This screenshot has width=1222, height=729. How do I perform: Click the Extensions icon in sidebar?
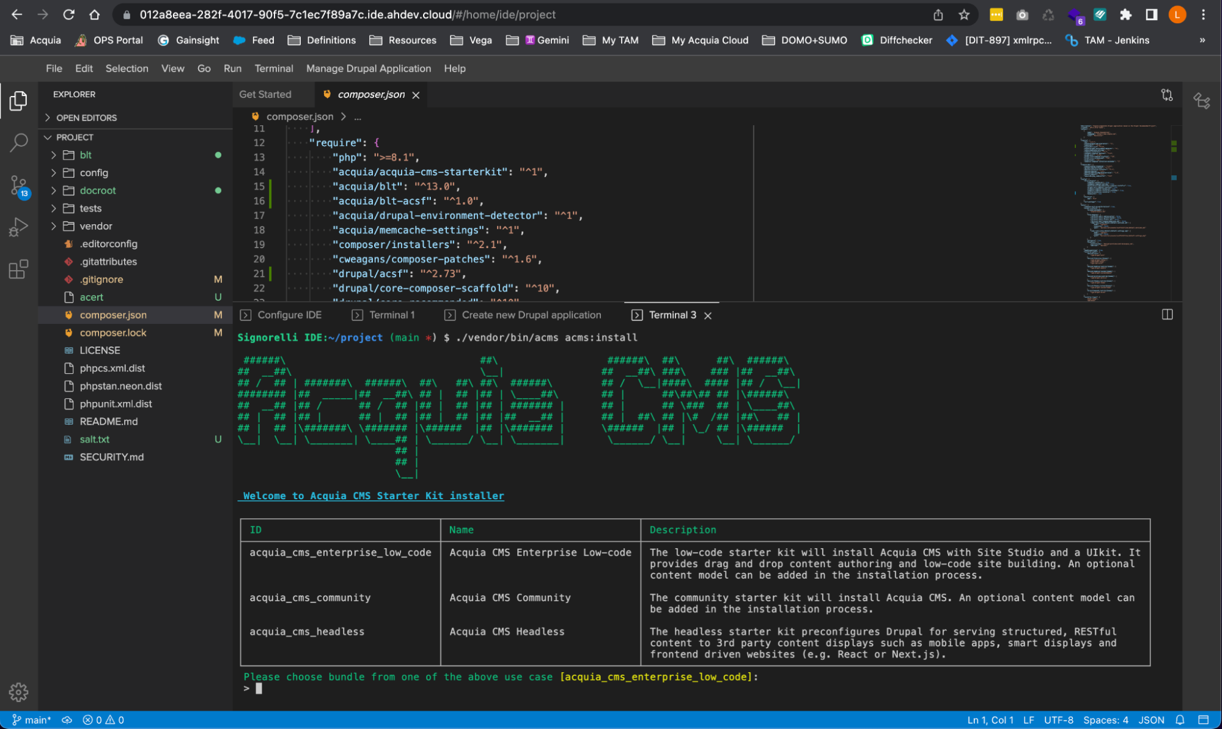pyautogui.click(x=19, y=269)
